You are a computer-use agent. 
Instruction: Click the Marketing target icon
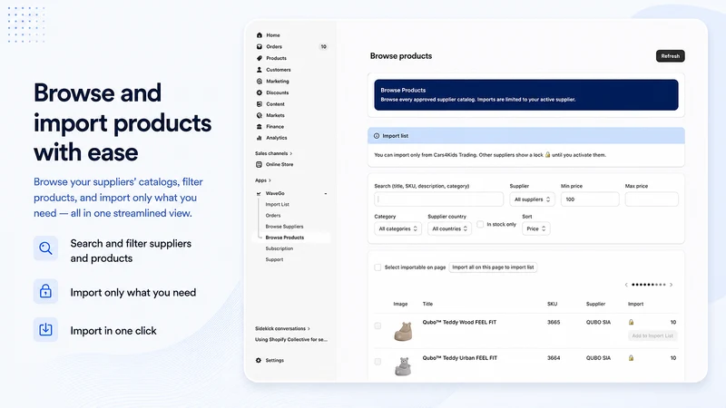260,82
